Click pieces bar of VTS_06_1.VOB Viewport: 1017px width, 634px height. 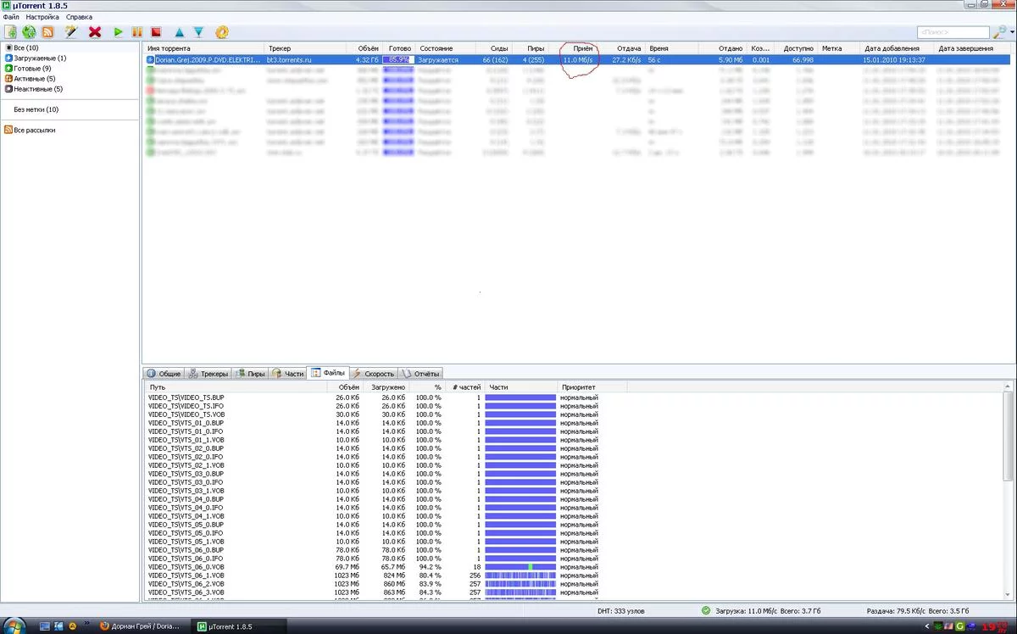point(520,576)
